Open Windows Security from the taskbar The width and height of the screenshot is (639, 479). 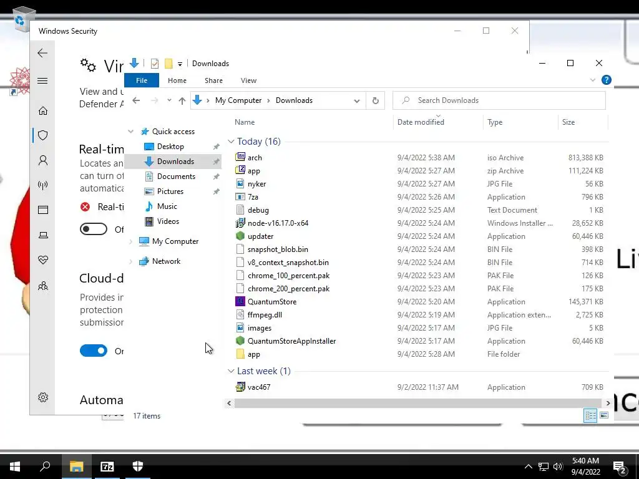138,467
